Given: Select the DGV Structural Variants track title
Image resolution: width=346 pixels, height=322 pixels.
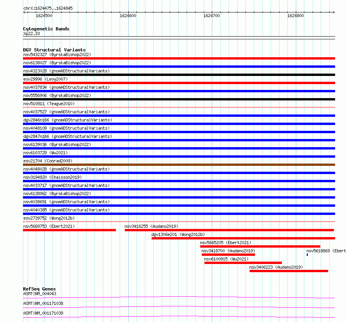Looking at the screenshot, I should pyautogui.click(x=54, y=50).
